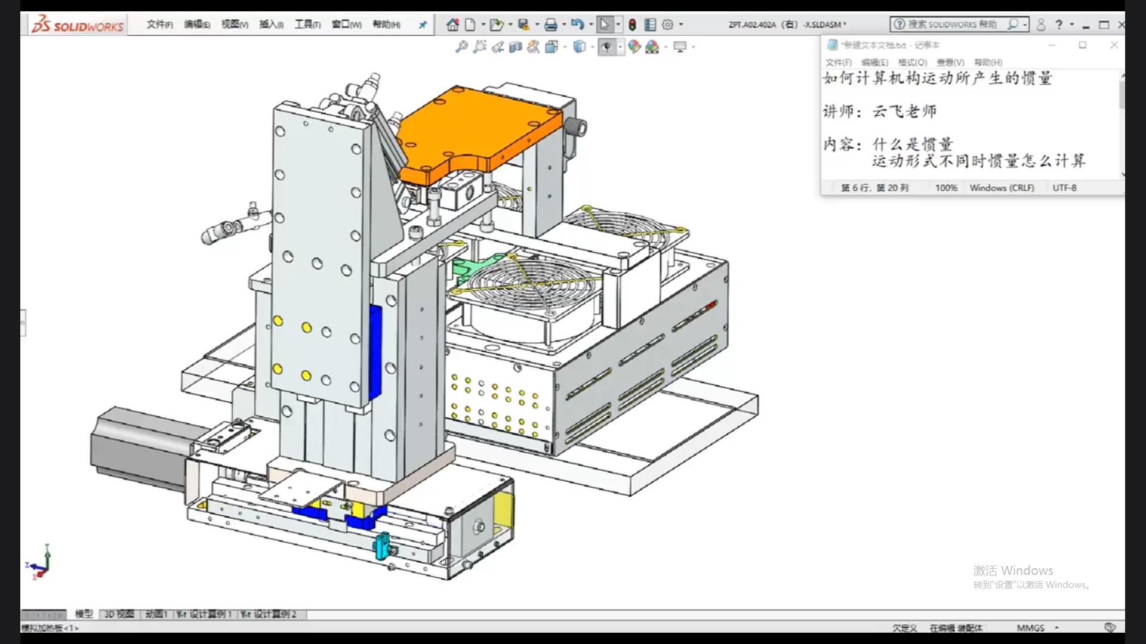The image size is (1146, 644).
Task: Create a new document with New icon
Action: pyautogui.click(x=470, y=24)
